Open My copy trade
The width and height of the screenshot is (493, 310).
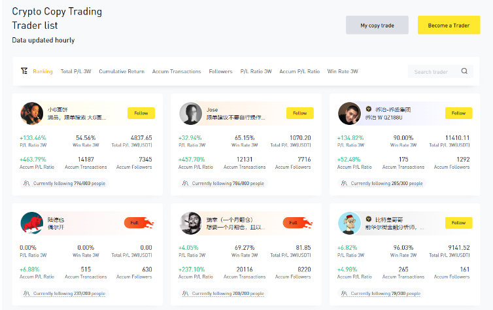point(377,25)
